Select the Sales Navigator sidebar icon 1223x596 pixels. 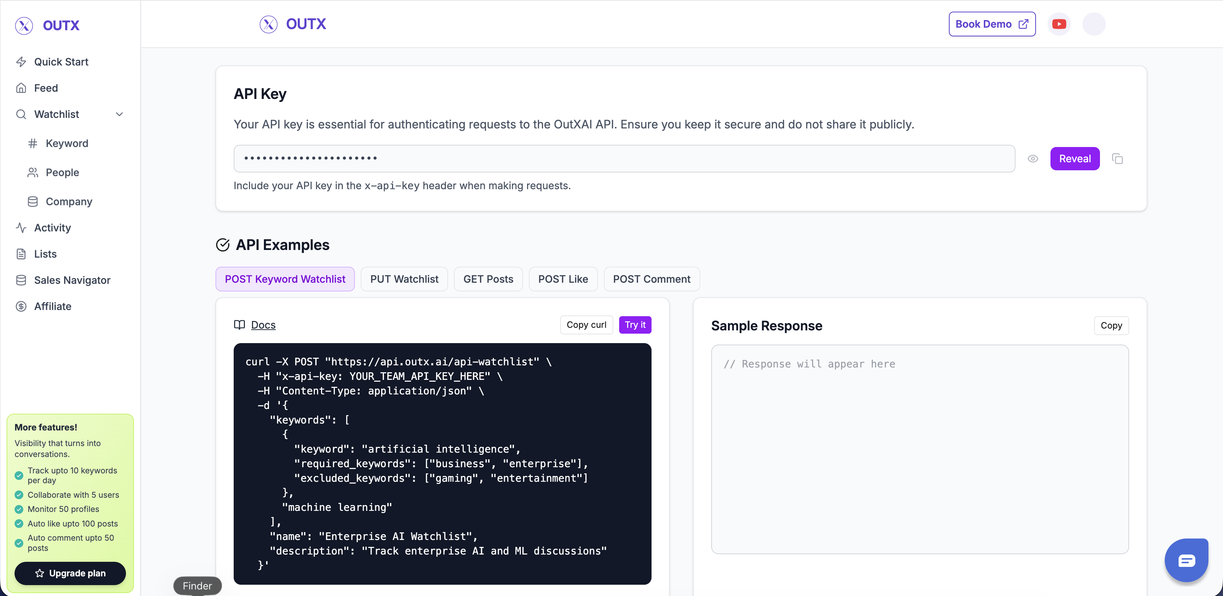tap(21, 280)
